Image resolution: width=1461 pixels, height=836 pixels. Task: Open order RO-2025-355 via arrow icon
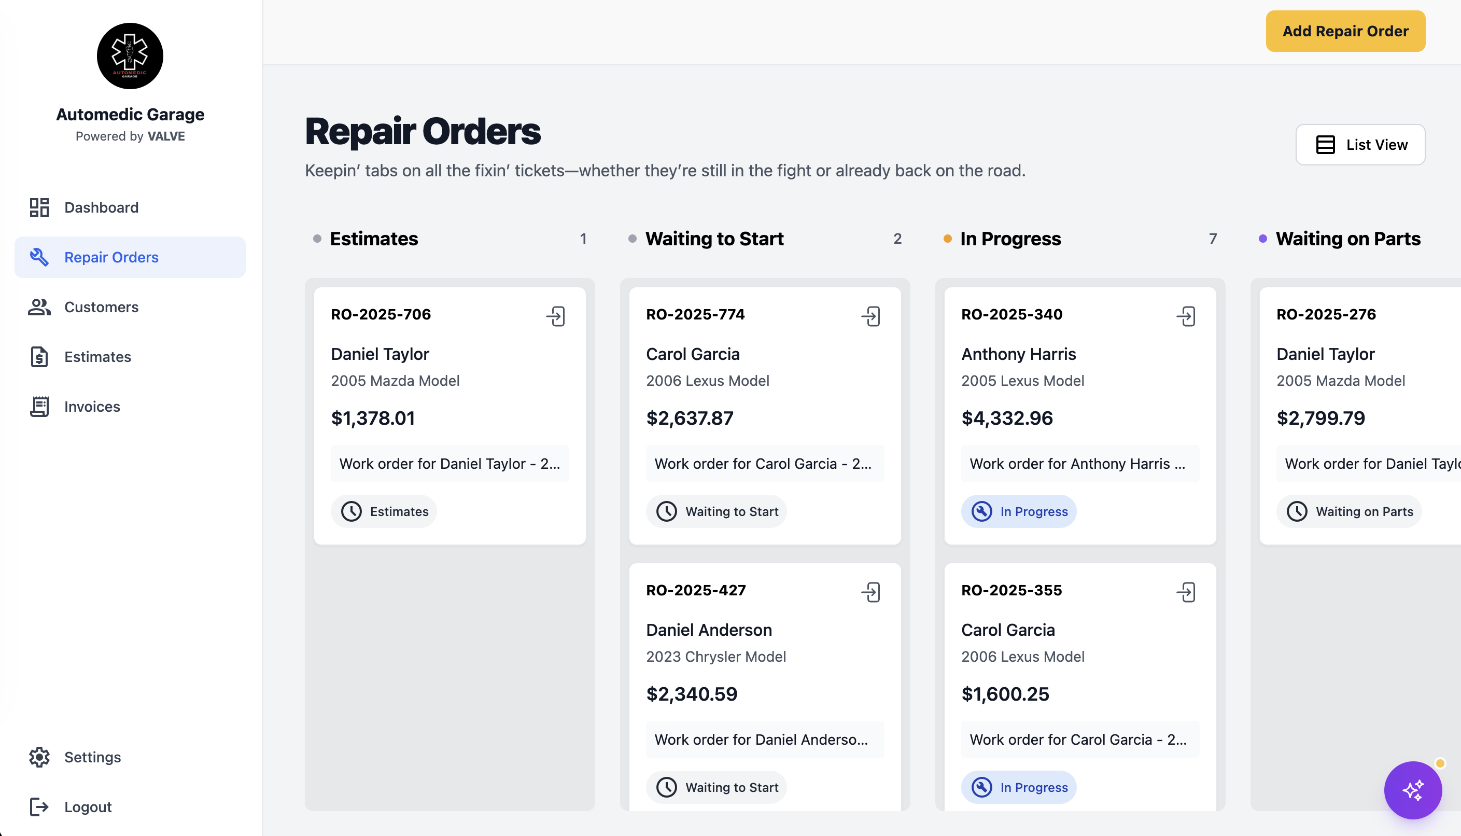coord(1186,592)
